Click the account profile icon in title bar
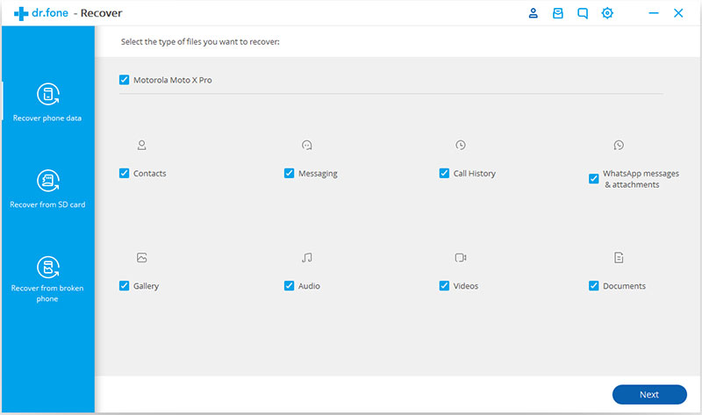The height and width of the screenshot is (415, 702). pos(534,13)
